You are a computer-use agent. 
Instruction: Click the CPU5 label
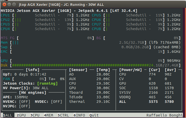click(96, 15)
